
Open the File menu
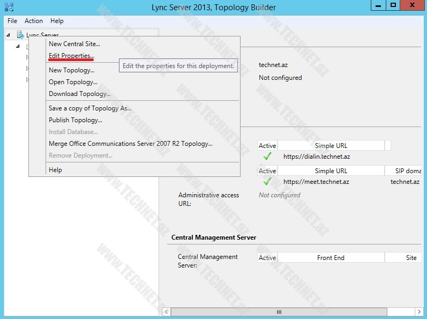(12, 21)
